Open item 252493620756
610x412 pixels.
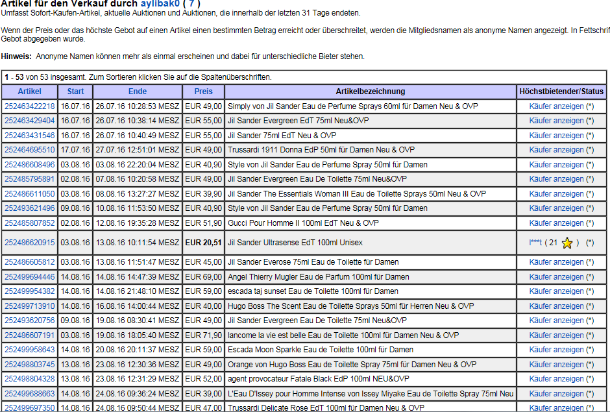(x=30, y=320)
